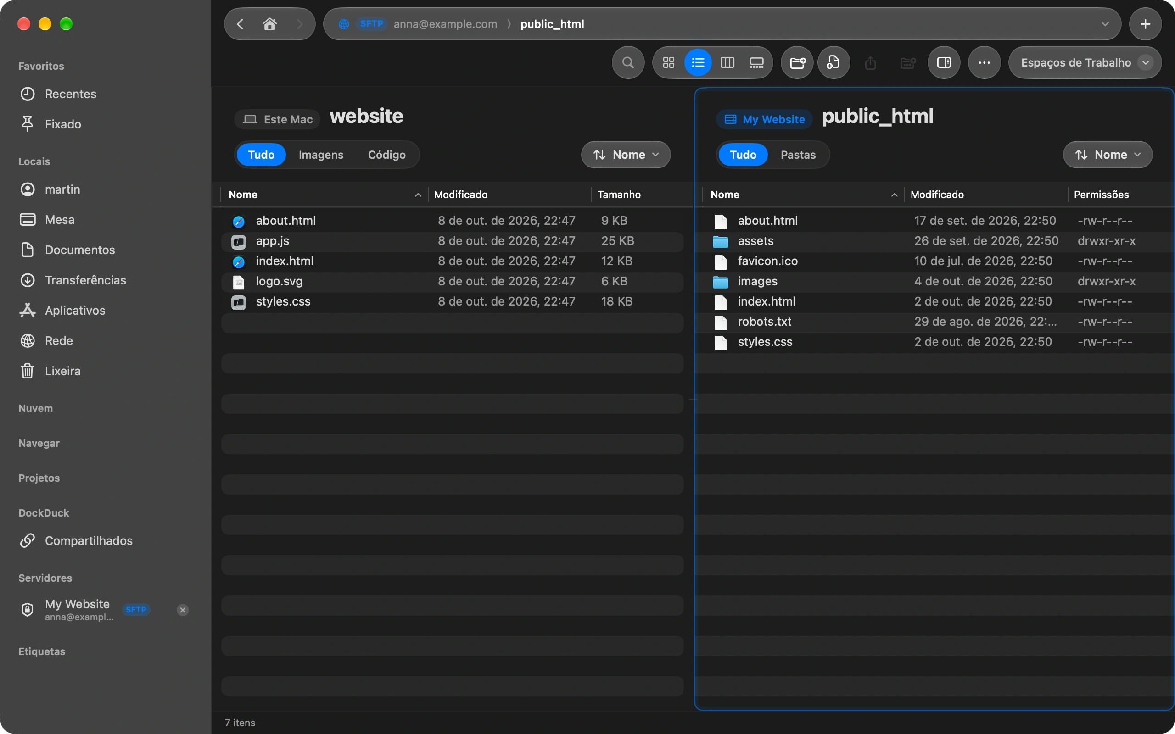This screenshot has width=1175, height=734.
Task: Select the Imagens filter in website pane
Action: point(321,155)
